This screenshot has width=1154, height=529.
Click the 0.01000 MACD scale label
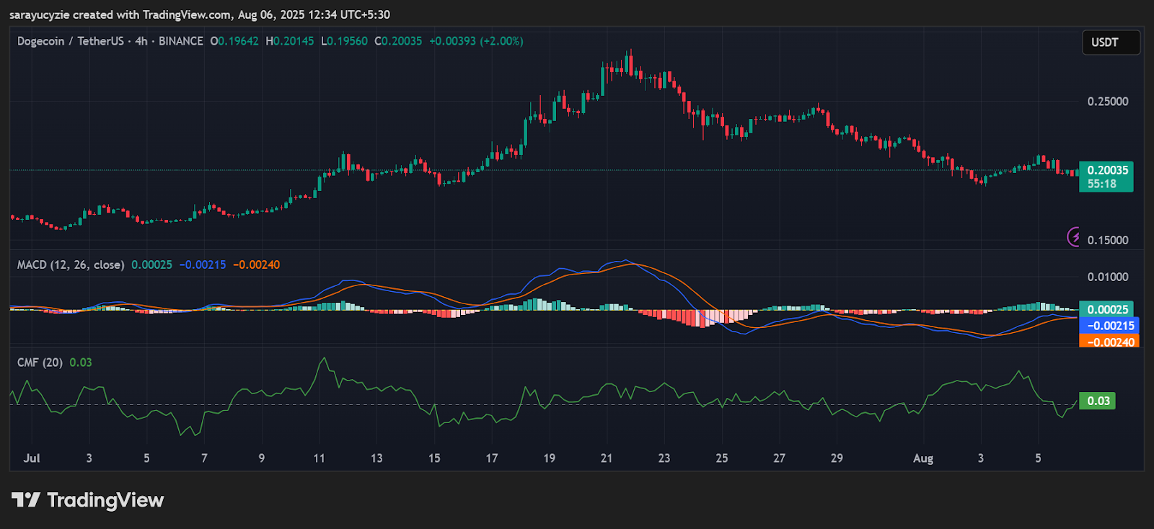pos(1108,277)
